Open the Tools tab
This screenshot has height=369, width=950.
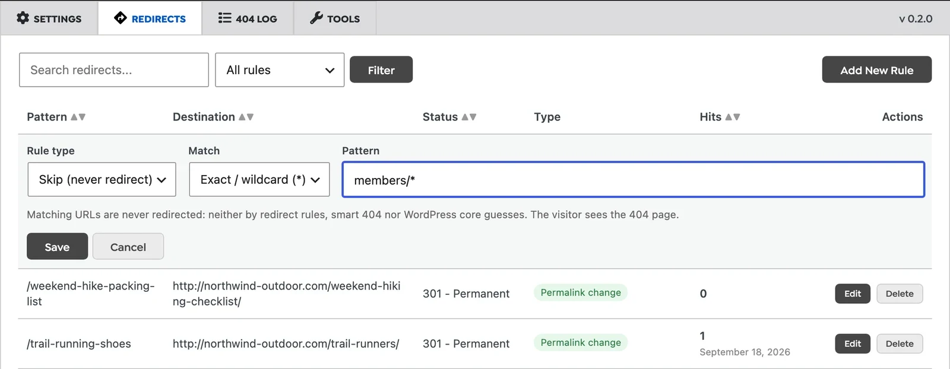click(x=335, y=18)
